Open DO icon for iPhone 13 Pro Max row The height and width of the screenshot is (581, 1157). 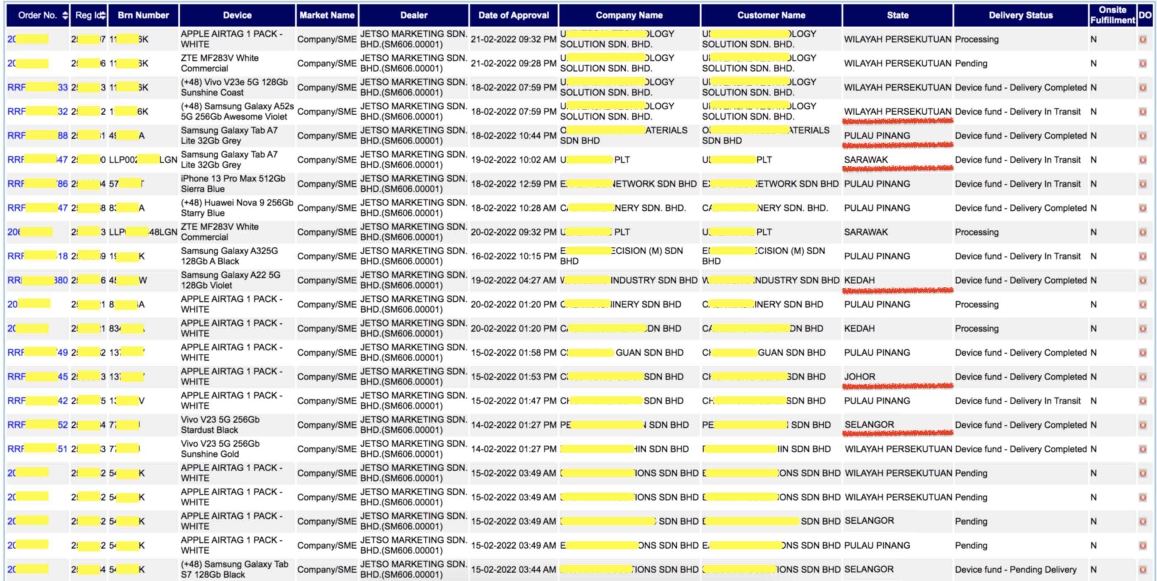1143,184
